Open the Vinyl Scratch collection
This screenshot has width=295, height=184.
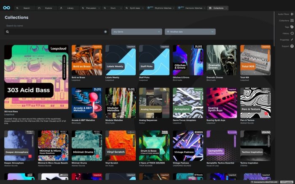click(121, 146)
